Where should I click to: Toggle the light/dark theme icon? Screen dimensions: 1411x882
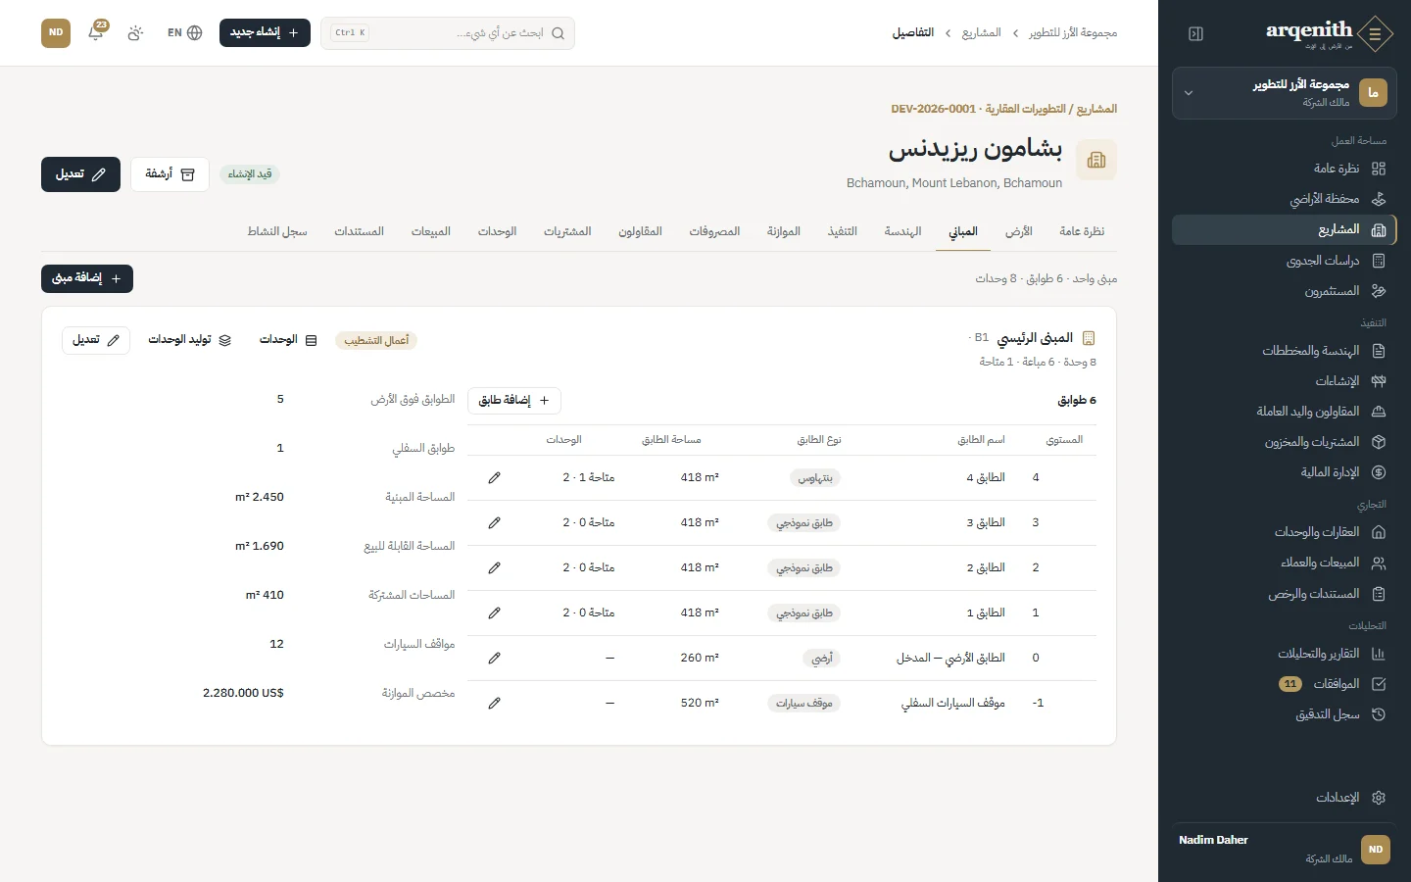pyautogui.click(x=135, y=32)
